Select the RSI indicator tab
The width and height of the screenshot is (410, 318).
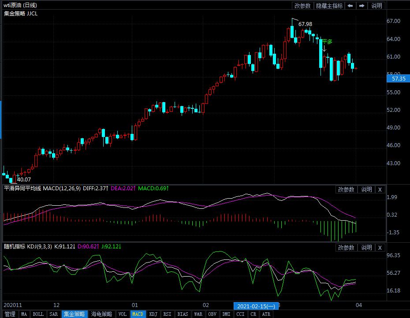(x=167, y=314)
